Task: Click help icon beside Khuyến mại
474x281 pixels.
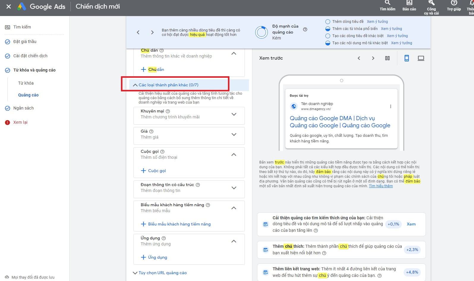Action: 168,111
